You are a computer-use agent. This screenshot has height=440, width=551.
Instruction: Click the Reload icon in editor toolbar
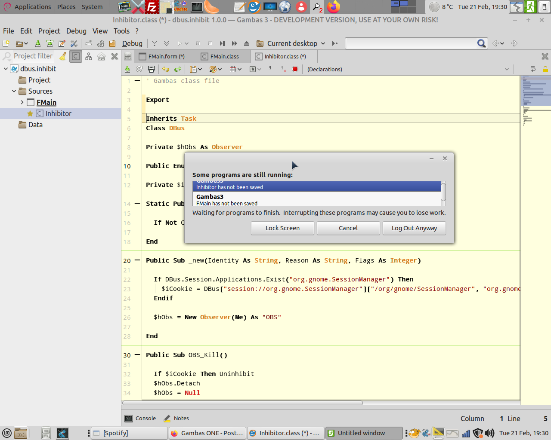click(139, 69)
